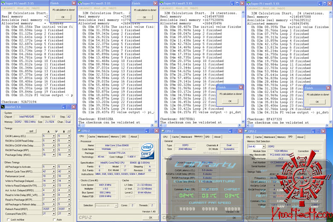This screenshot has height=222, width=333.
Task: Click title icon of CPU-Z window showing CPU tab
Action: (x=79, y=131)
